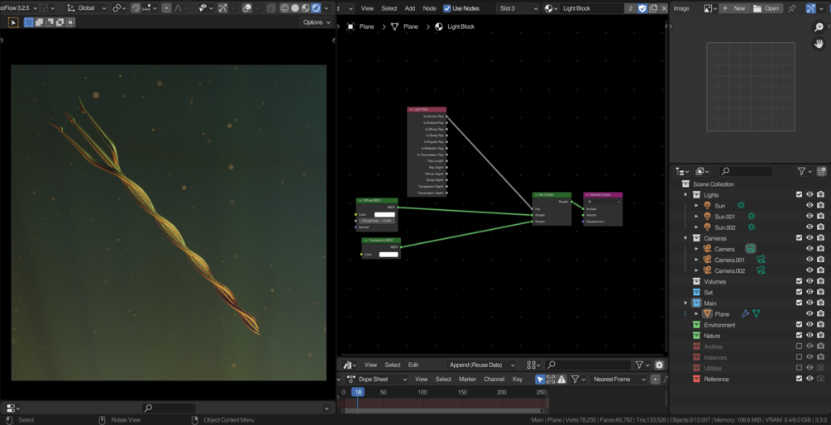Click material user count 2 button
The height and width of the screenshot is (425, 831).
(x=631, y=8)
